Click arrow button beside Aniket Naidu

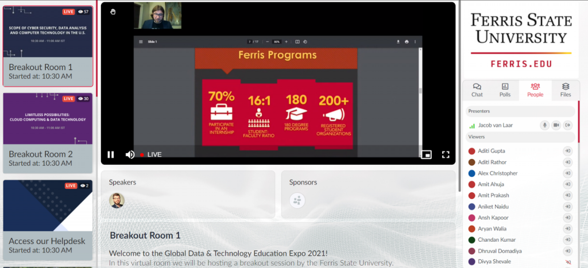pyautogui.click(x=568, y=207)
